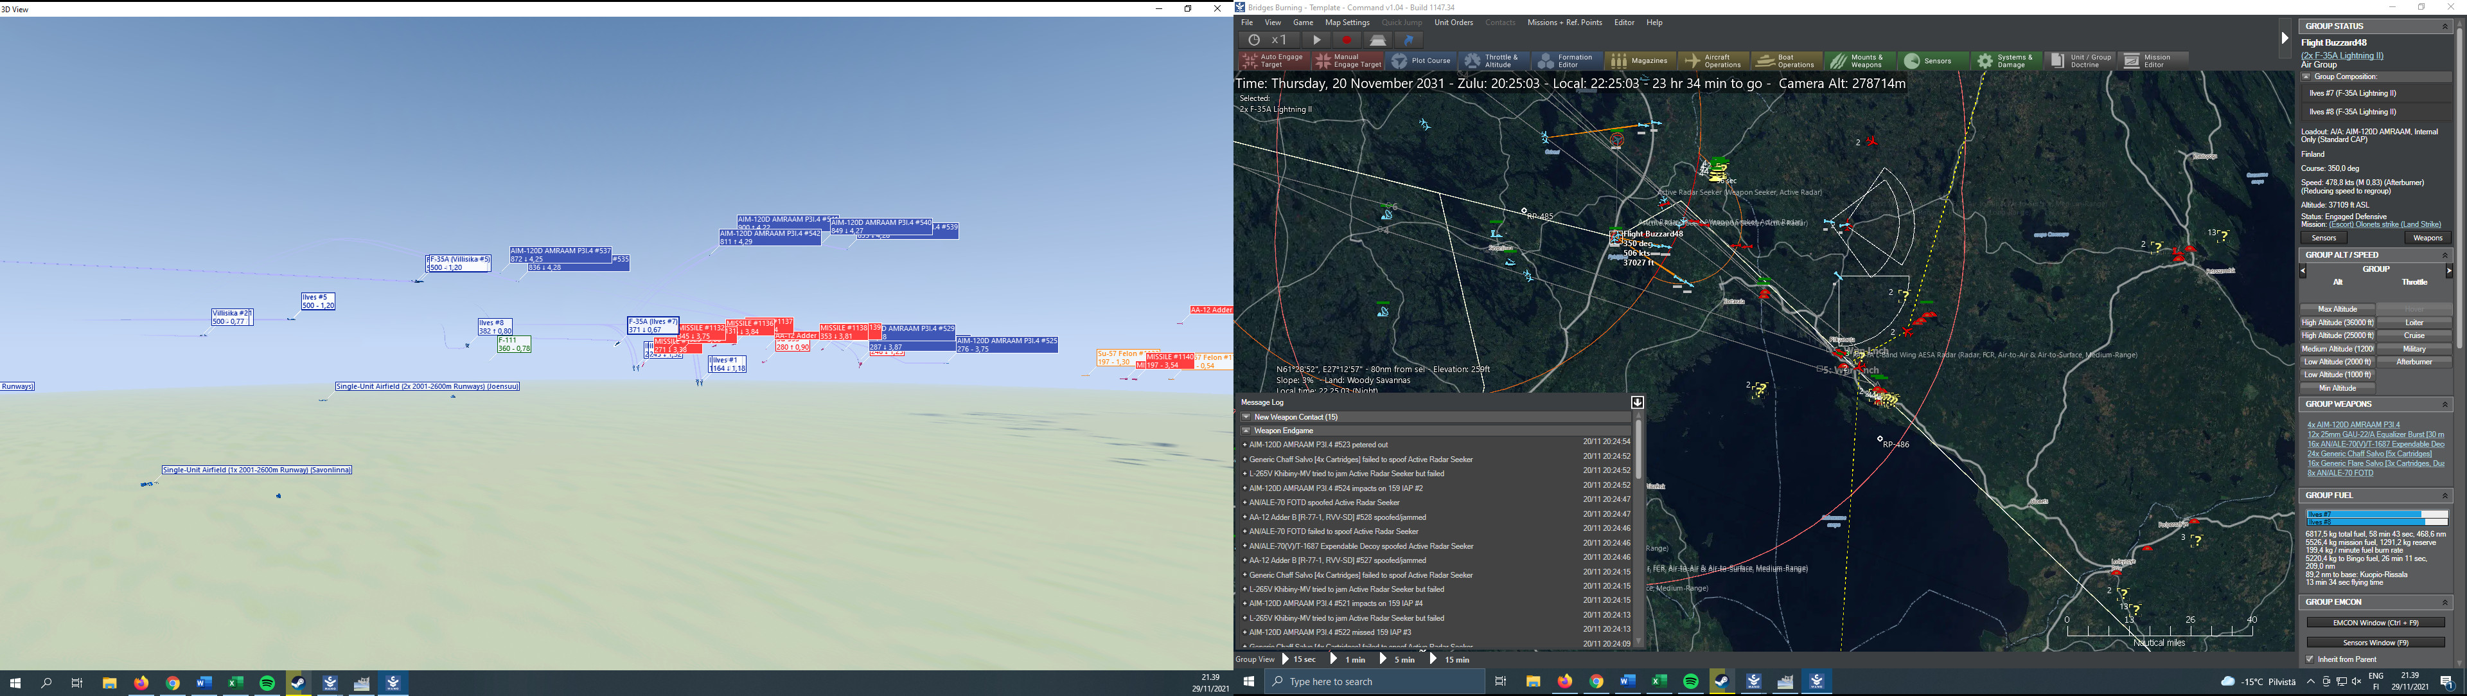This screenshot has height=696, width=2467.
Task: Open Auto Engage Target tool
Action: click(x=1273, y=61)
